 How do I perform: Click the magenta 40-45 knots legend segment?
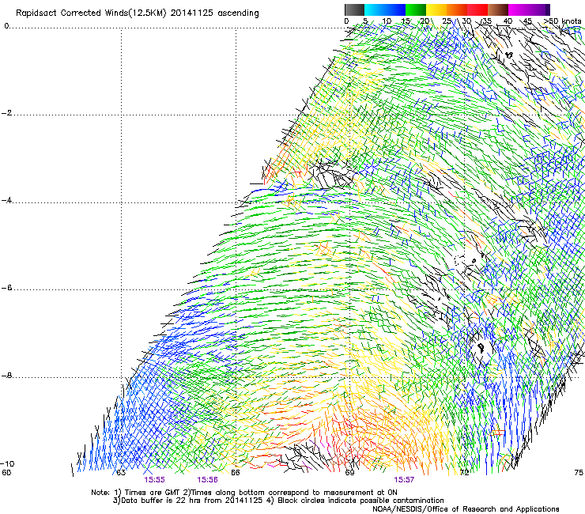[519, 9]
